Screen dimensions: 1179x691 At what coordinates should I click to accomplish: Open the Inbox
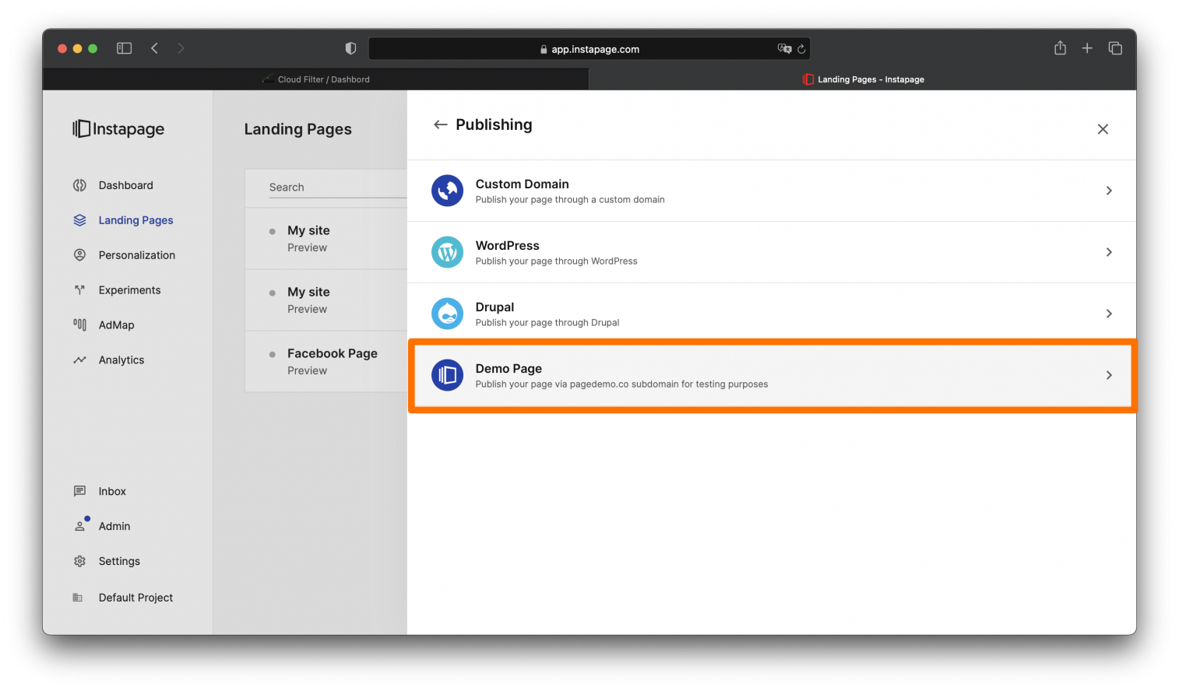pyautogui.click(x=112, y=491)
